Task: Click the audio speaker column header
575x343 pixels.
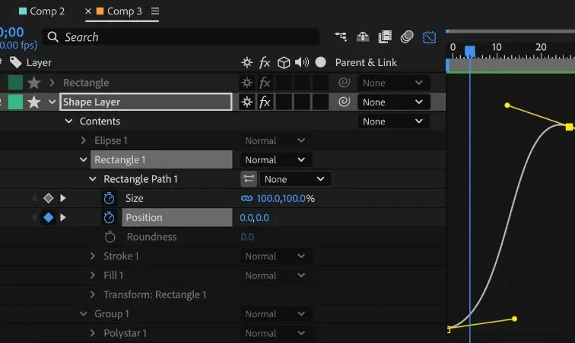Action: click(302, 62)
